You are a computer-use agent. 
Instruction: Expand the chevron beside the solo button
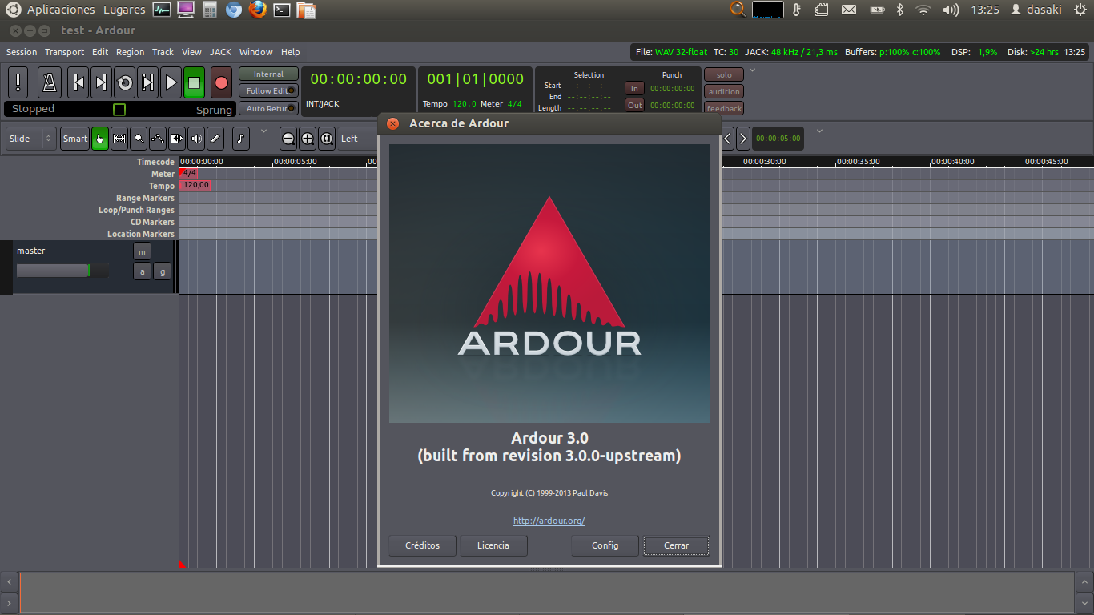pos(752,70)
